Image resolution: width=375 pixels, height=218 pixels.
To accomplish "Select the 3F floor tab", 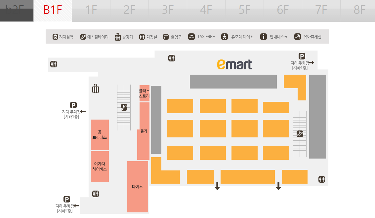I will click(x=168, y=11).
